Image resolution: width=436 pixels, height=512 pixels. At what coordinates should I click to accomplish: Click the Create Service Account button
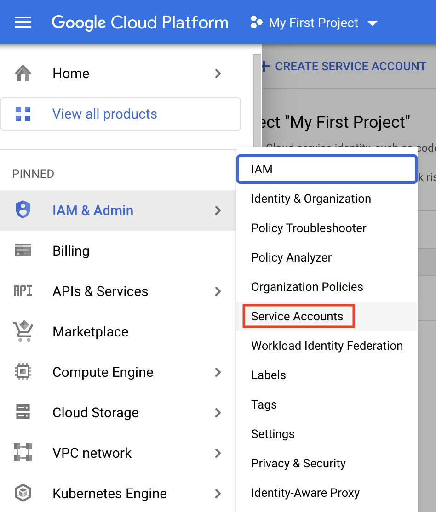[344, 66]
